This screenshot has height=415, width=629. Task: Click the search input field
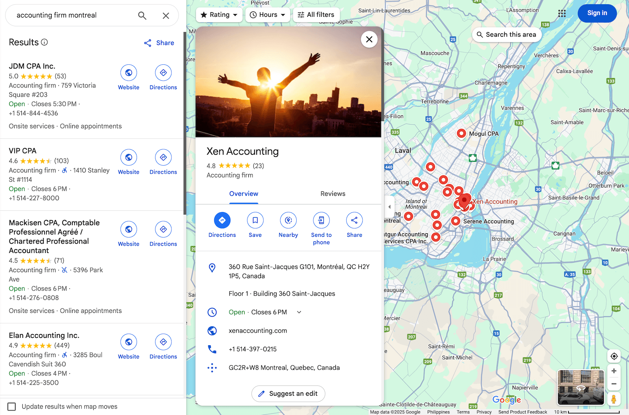(x=74, y=16)
